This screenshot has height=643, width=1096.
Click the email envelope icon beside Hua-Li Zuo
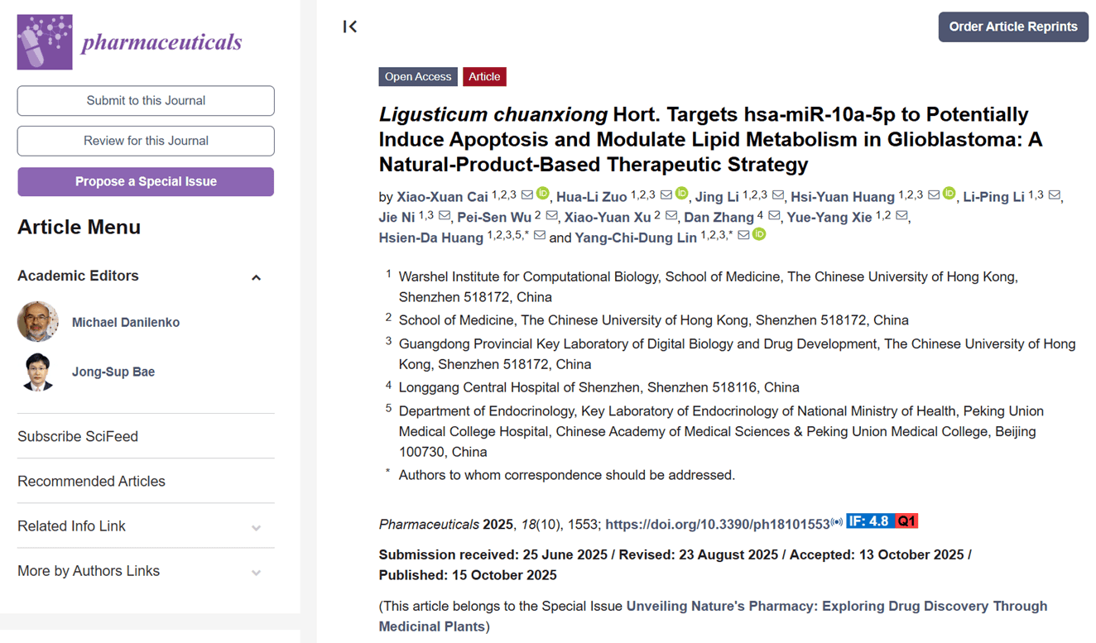666,193
